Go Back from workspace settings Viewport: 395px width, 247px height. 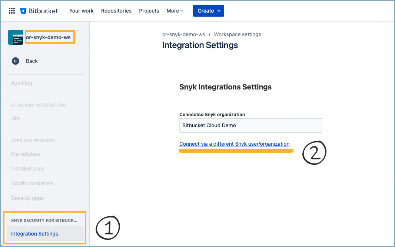click(x=32, y=61)
